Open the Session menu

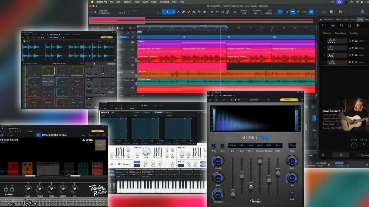pyautogui.click(x=127, y=1)
